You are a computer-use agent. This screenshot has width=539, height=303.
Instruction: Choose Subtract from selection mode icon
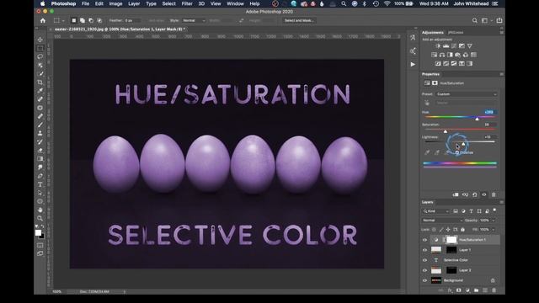pos(91,20)
